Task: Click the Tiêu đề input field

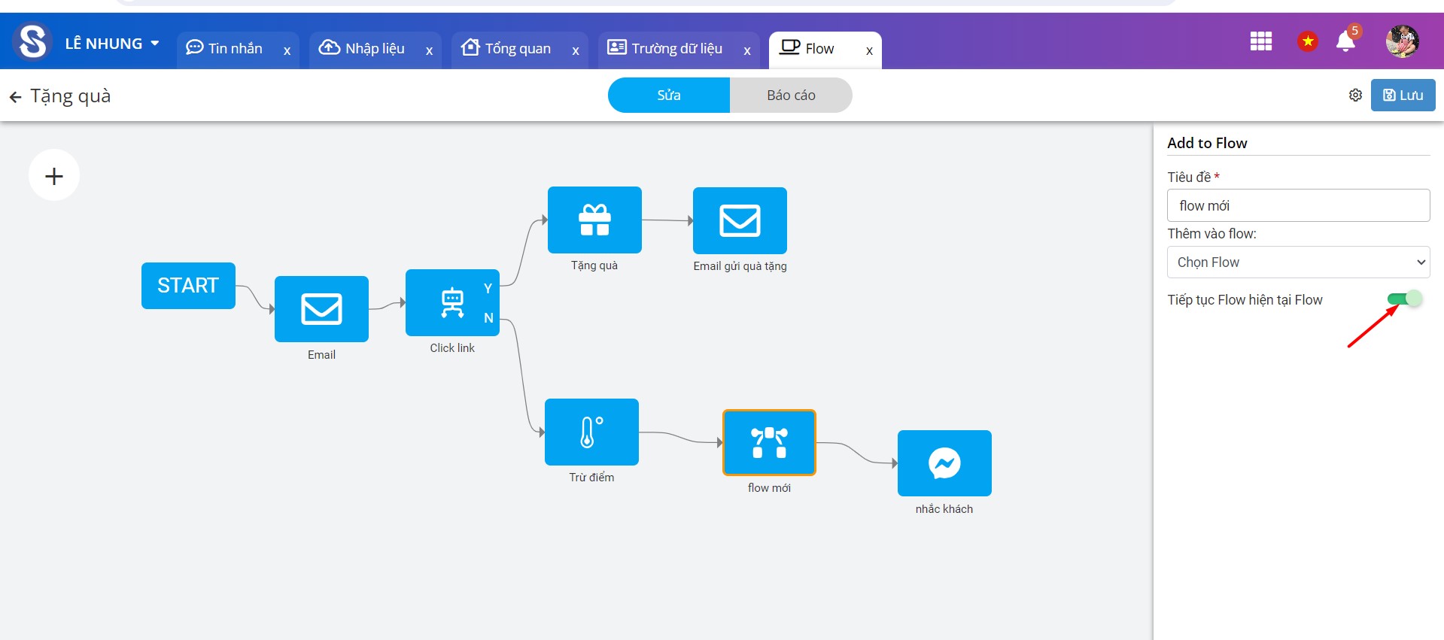Action: pos(1298,205)
